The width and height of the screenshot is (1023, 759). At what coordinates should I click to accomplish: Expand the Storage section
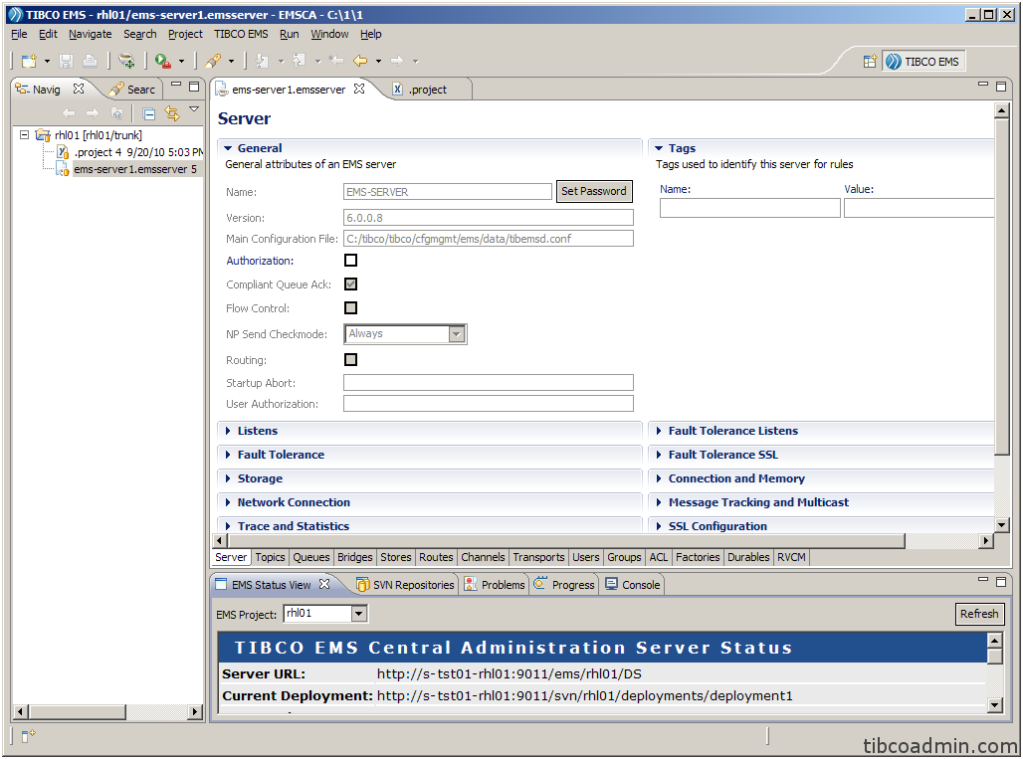click(228, 477)
